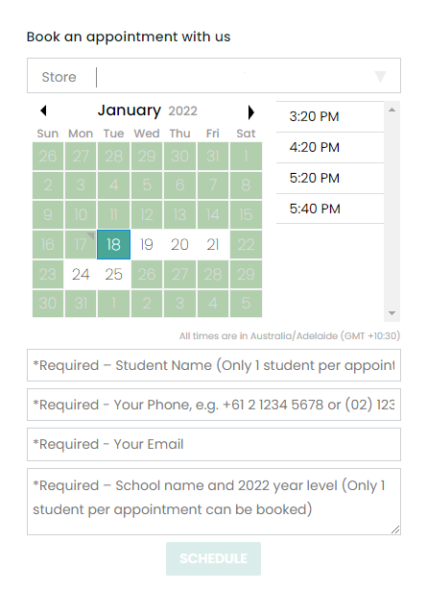Select January 21 on calendar
The width and height of the screenshot is (427, 616).
point(213,245)
